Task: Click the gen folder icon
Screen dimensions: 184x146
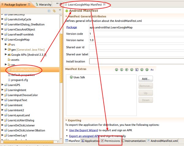Action: coord(9,50)
